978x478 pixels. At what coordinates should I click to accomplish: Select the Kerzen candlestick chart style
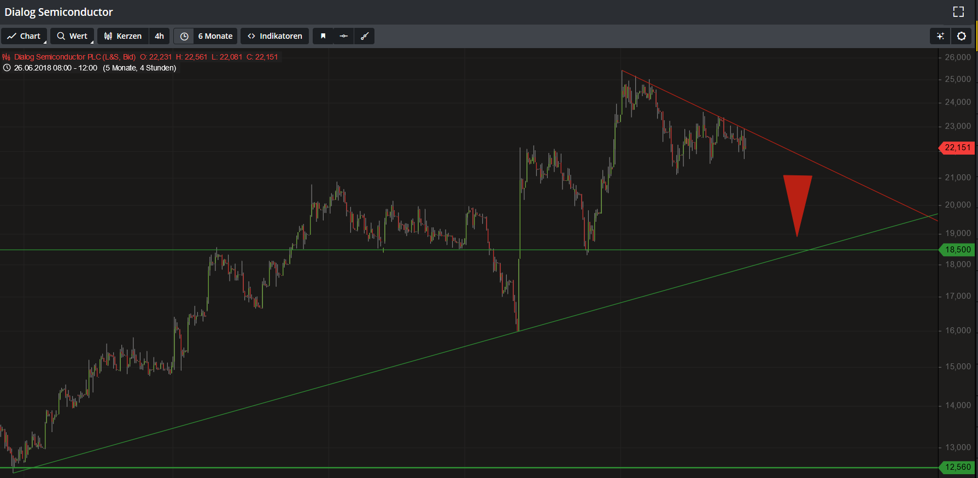123,36
